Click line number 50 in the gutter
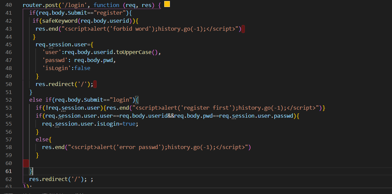 [8, 84]
